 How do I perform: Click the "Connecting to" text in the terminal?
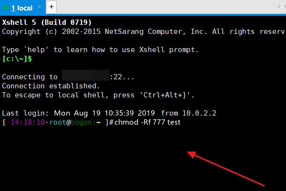pos(30,77)
